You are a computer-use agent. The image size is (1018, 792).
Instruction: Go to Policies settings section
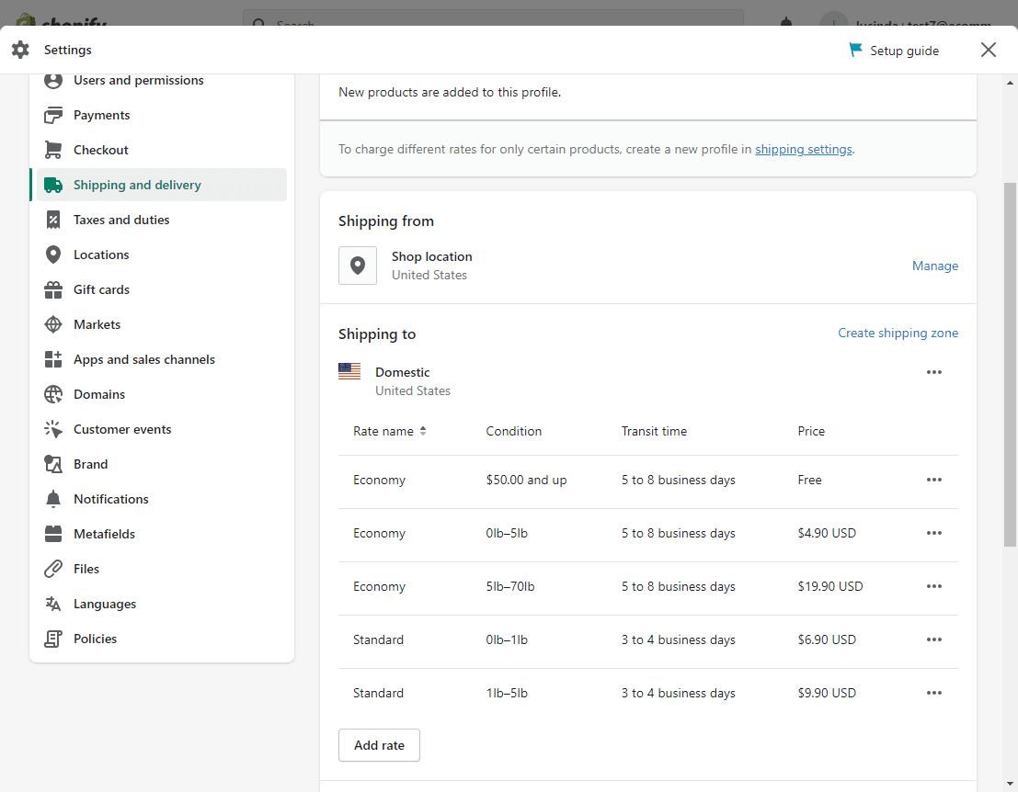coord(95,639)
